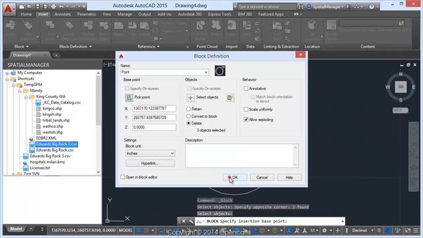The height and width of the screenshot is (238, 423).
Task: Enable the Annotative checkbox
Action: pos(246,88)
